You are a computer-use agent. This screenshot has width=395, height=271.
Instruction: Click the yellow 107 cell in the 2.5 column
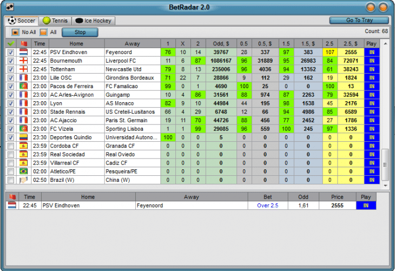coord(329,52)
